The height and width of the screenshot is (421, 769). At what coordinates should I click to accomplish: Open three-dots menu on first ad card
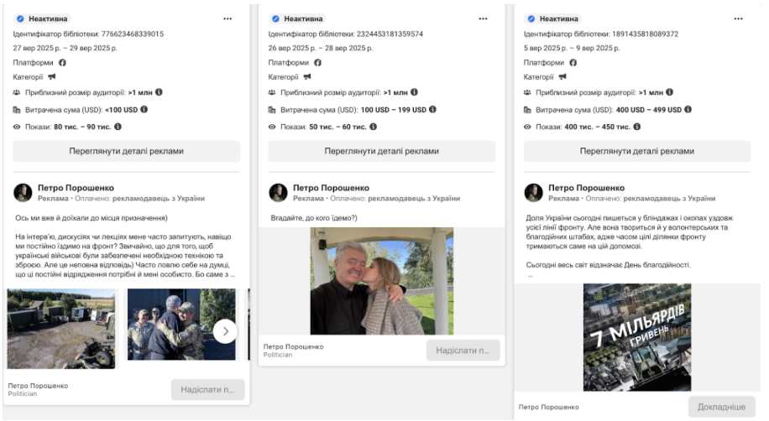click(x=228, y=18)
